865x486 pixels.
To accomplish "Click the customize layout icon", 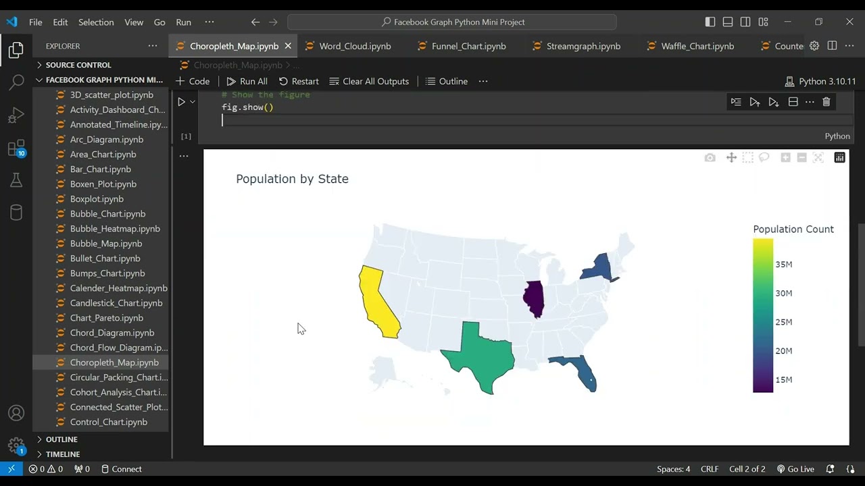I will click(763, 22).
